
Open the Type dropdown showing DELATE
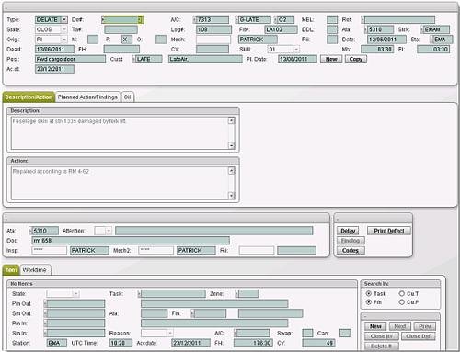pos(64,19)
